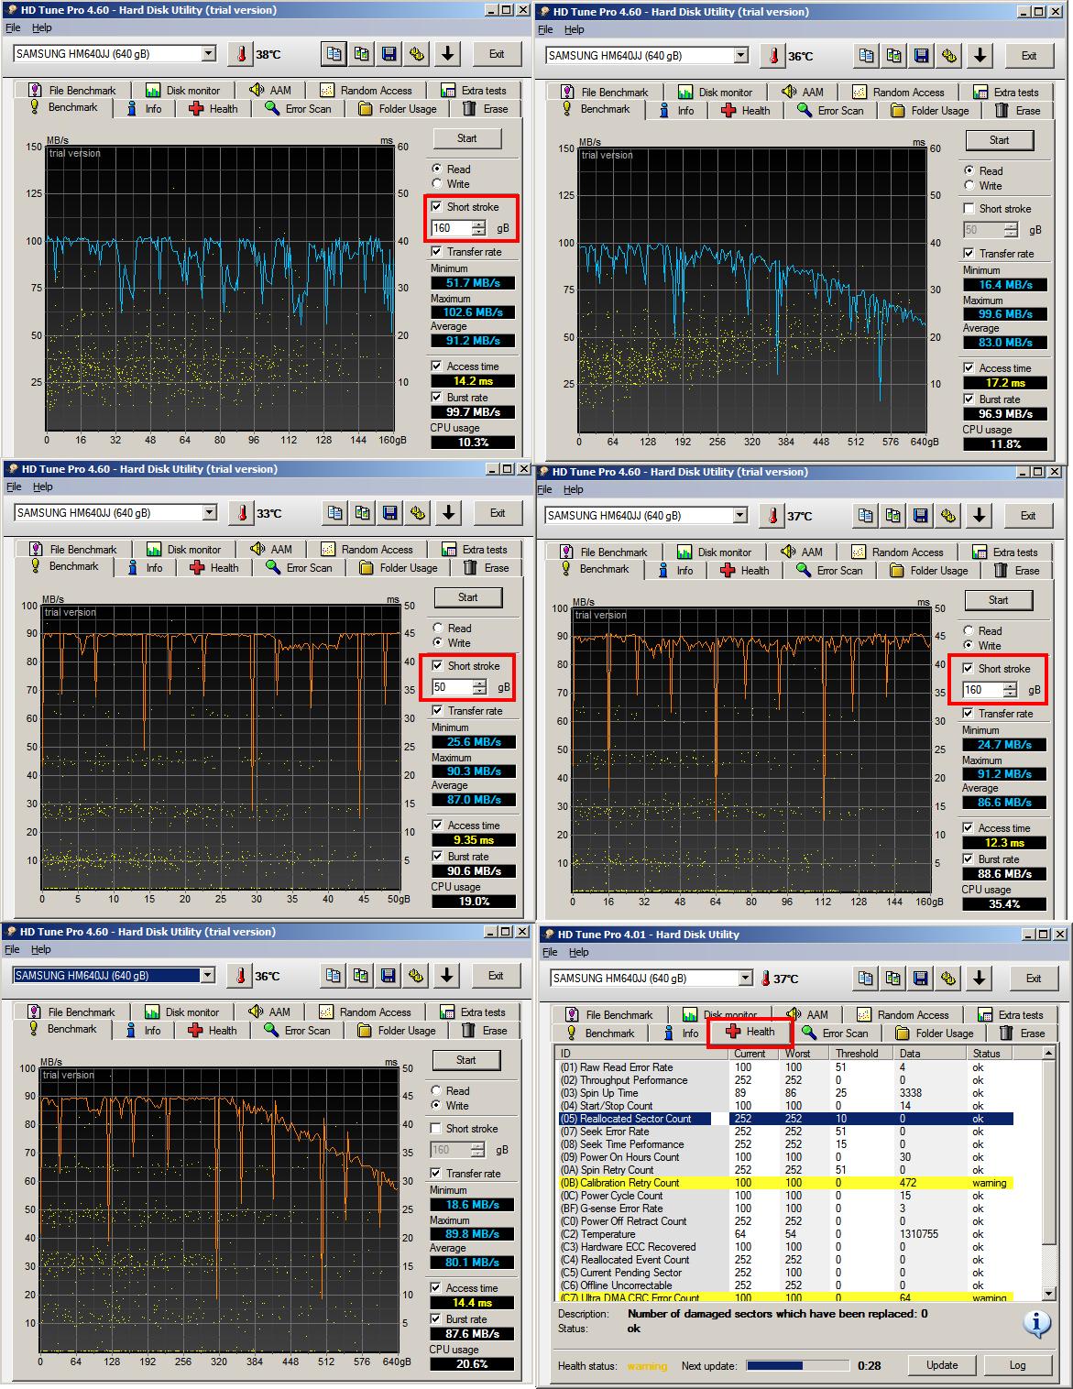
Task: Click save floppy icon in top-left window
Action: 389,54
